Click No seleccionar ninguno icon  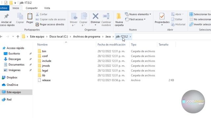coord(191,19)
